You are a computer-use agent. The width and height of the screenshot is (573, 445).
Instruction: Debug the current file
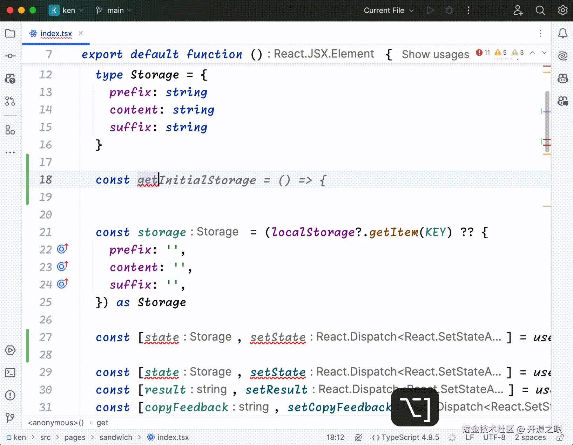point(449,11)
